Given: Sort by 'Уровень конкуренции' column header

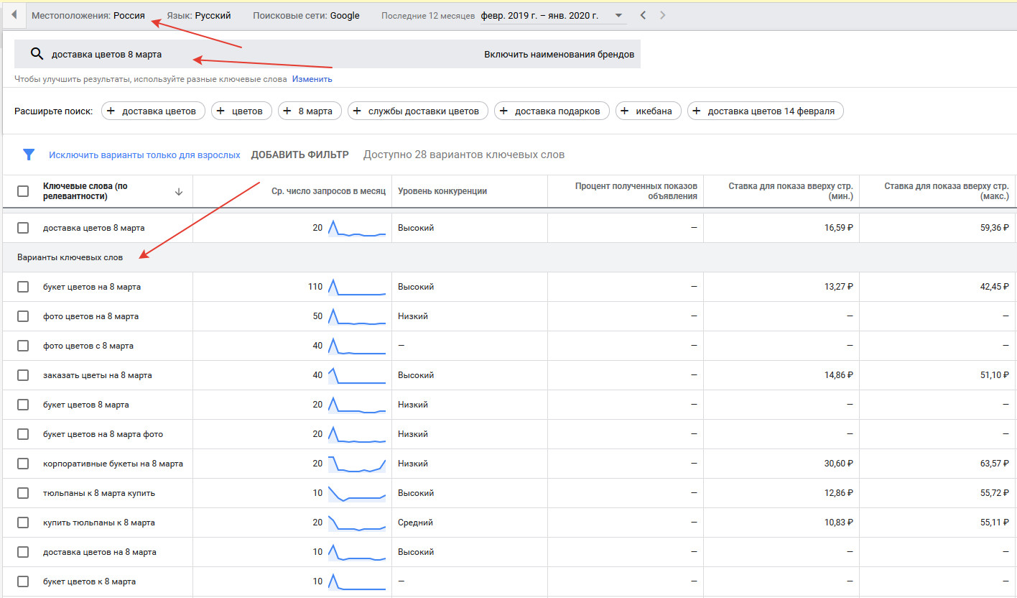Looking at the screenshot, I should coord(442,191).
